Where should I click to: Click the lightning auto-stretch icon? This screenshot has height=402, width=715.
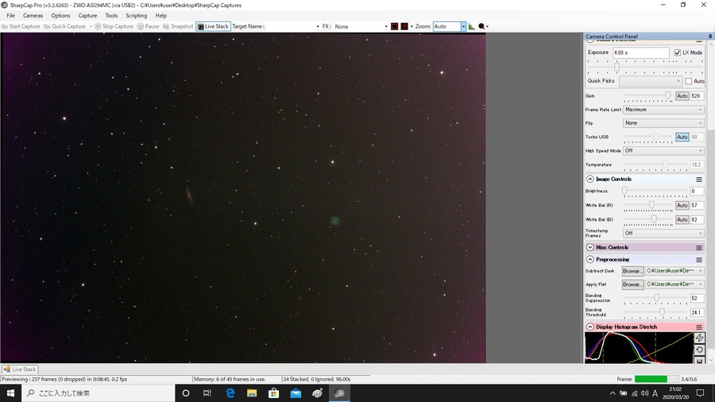[x=699, y=338]
